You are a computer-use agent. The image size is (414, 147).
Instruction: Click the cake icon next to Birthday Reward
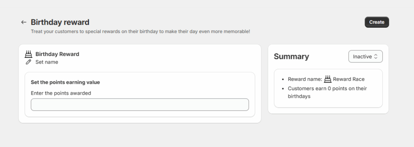tap(28, 54)
